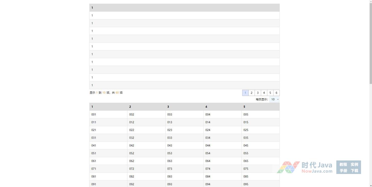The image size is (372, 187).
Task: Go to page 3 in pagination
Action: click(x=258, y=93)
